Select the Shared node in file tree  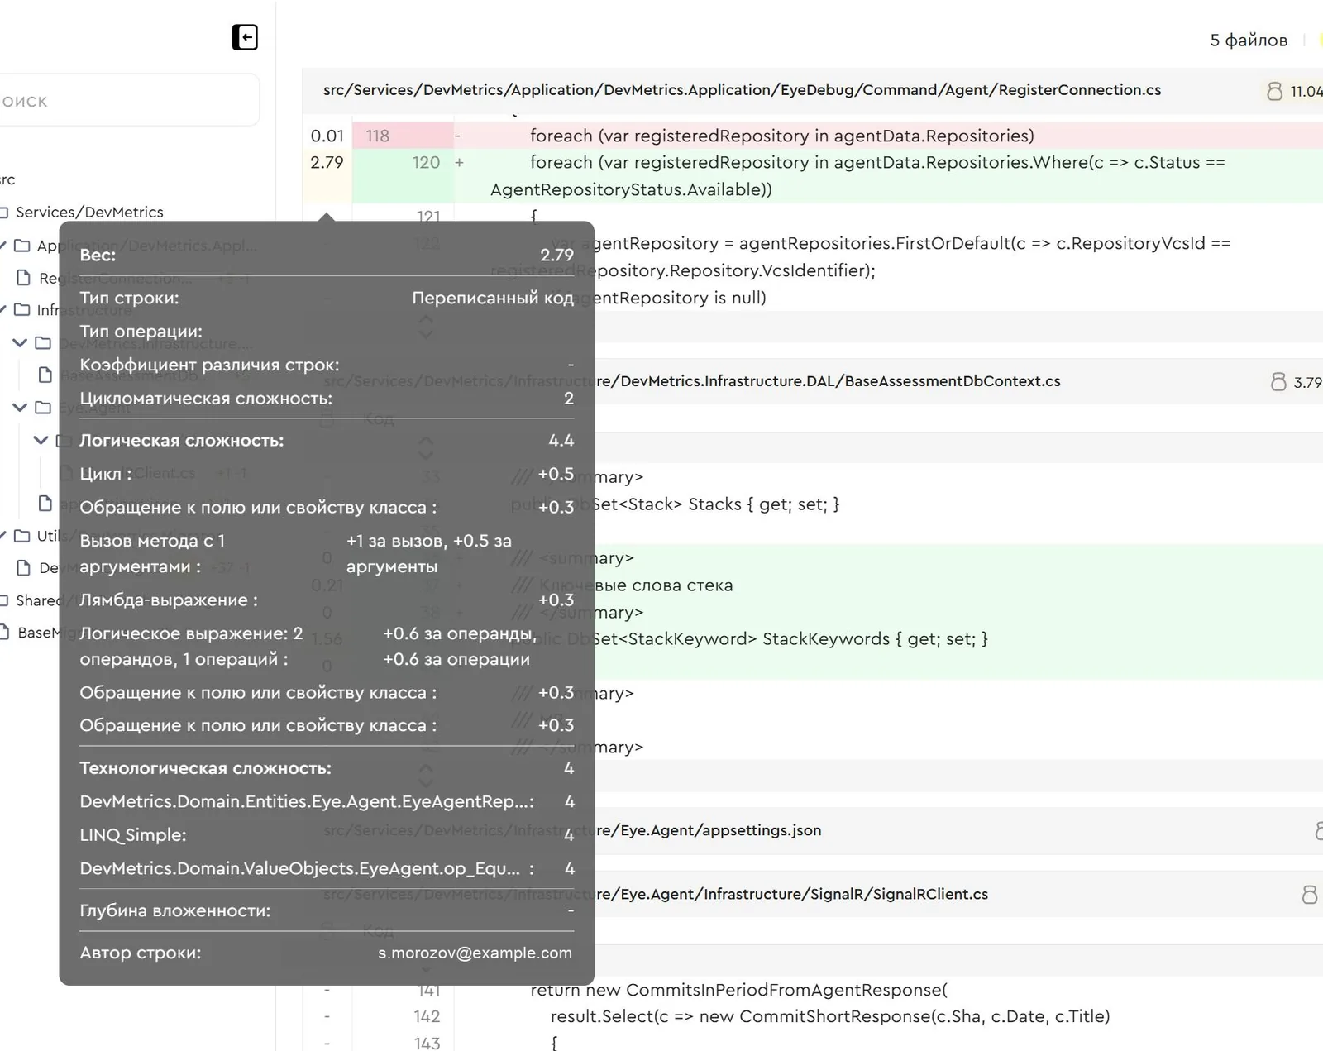pyautogui.click(x=36, y=600)
